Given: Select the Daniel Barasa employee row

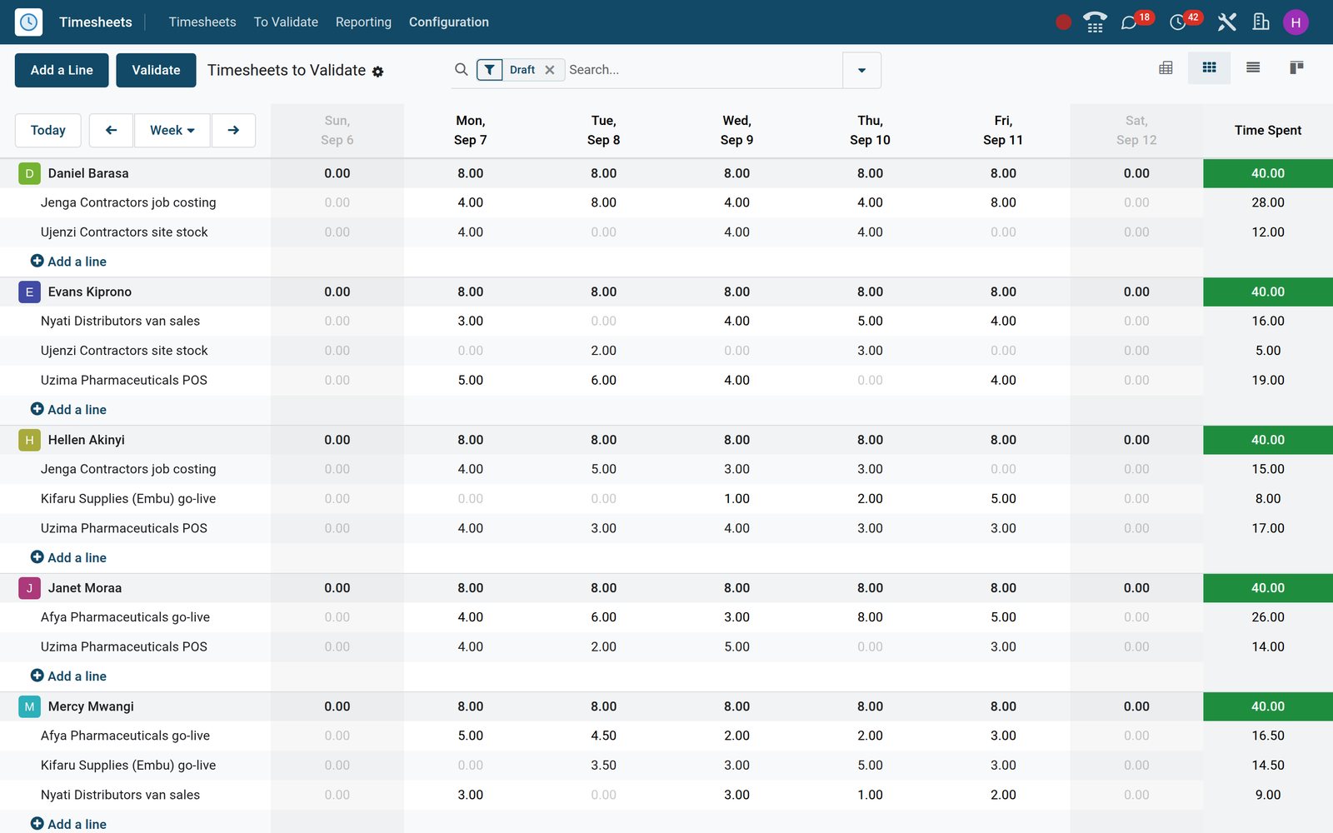Looking at the screenshot, I should point(666,173).
